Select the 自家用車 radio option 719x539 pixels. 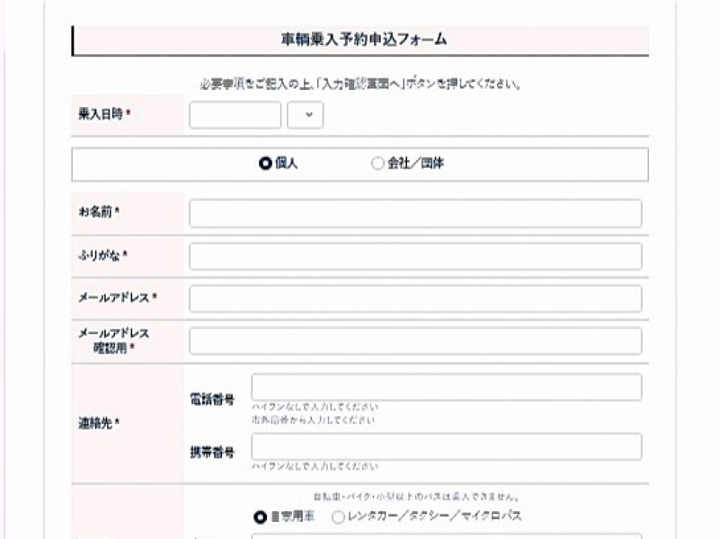click(261, 517)
